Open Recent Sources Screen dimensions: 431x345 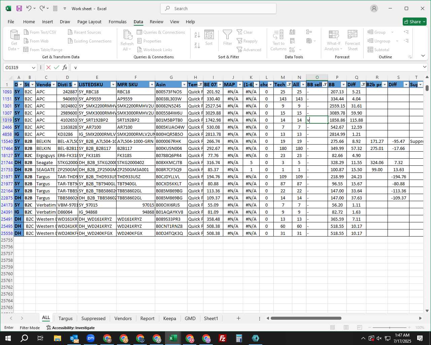[x=84, y=32]
